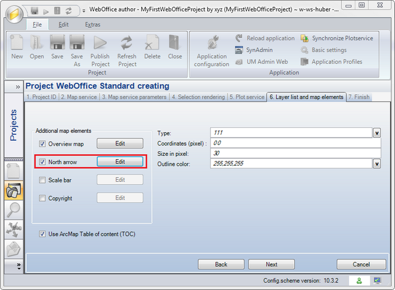395x290 pixels.
Task: Open UM Admin Web
Action: [262, 62]
